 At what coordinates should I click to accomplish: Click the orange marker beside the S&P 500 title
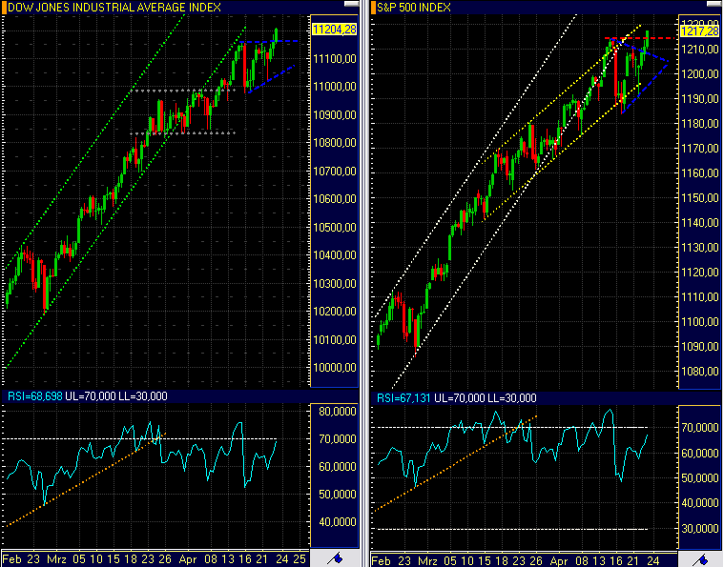[374, 7]
